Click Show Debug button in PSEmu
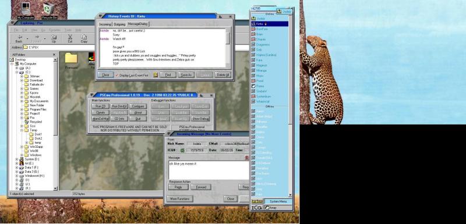This screenshot has width=466, height=224. (x=200, y=119)
